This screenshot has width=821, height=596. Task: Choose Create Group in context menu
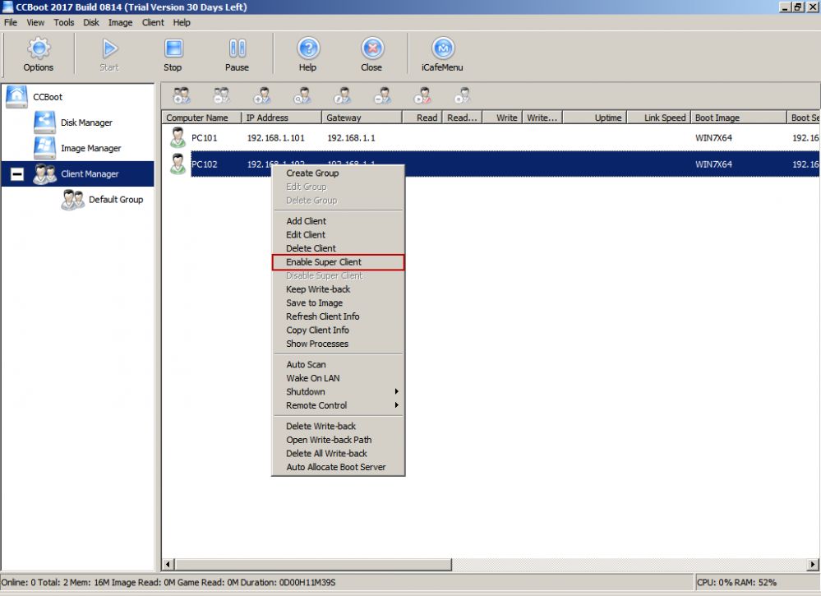coord(339,173)
